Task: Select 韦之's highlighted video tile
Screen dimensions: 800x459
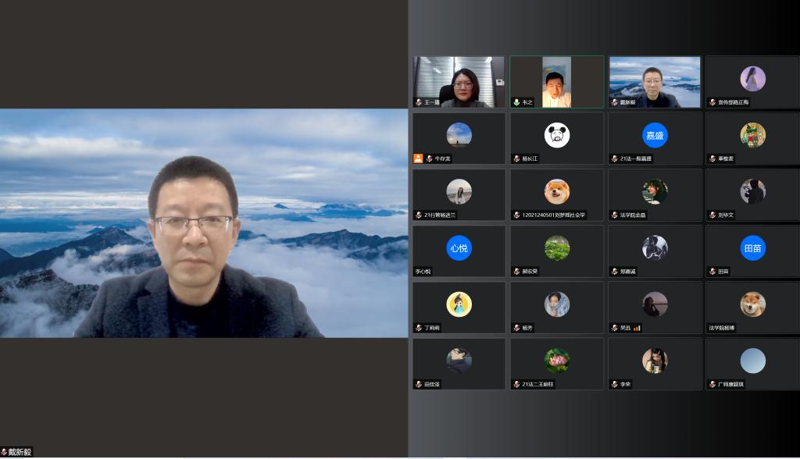Action: 556,82
